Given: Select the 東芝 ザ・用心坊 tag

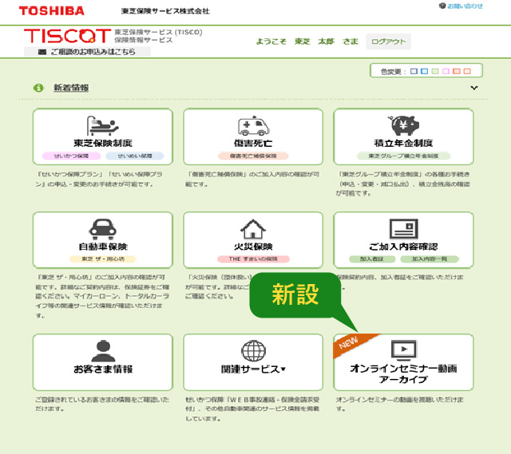Looking at the screenshot, I should (x=103, y=259).
